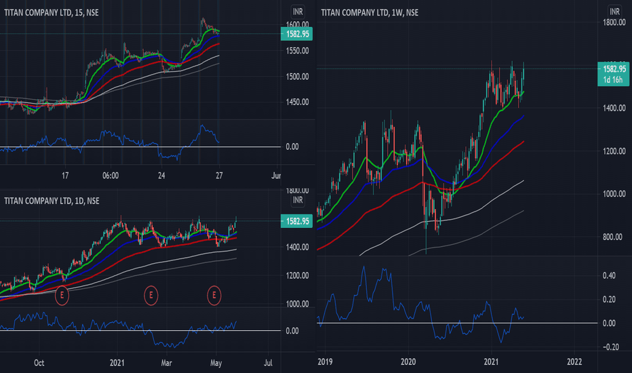
Task: Click the 24 date label on 15-minute time axis
Action: [x=161, y=176]
